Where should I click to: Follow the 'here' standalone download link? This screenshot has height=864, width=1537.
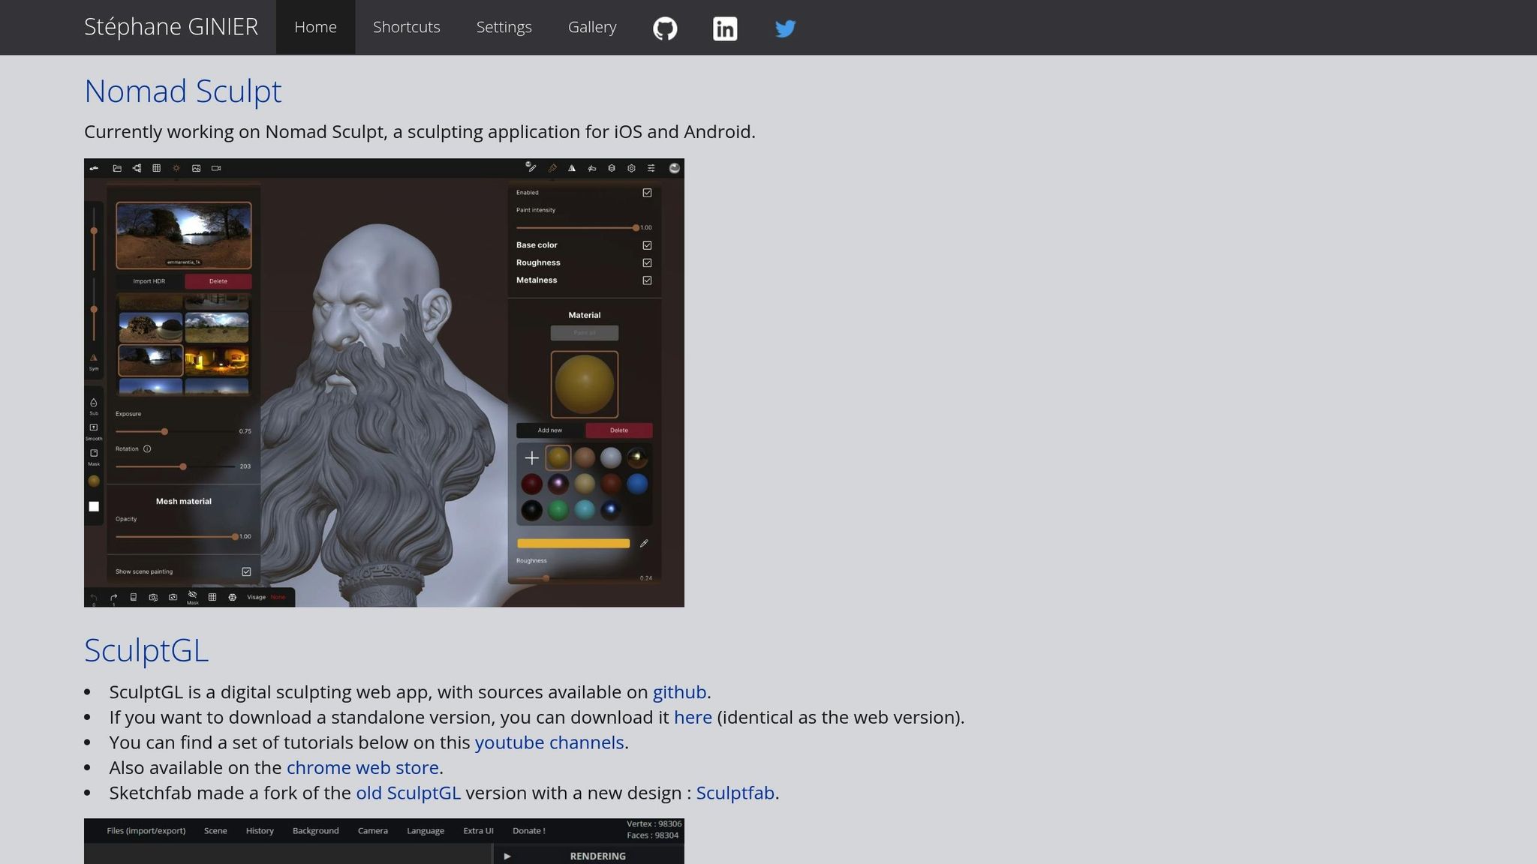[693, 717]
